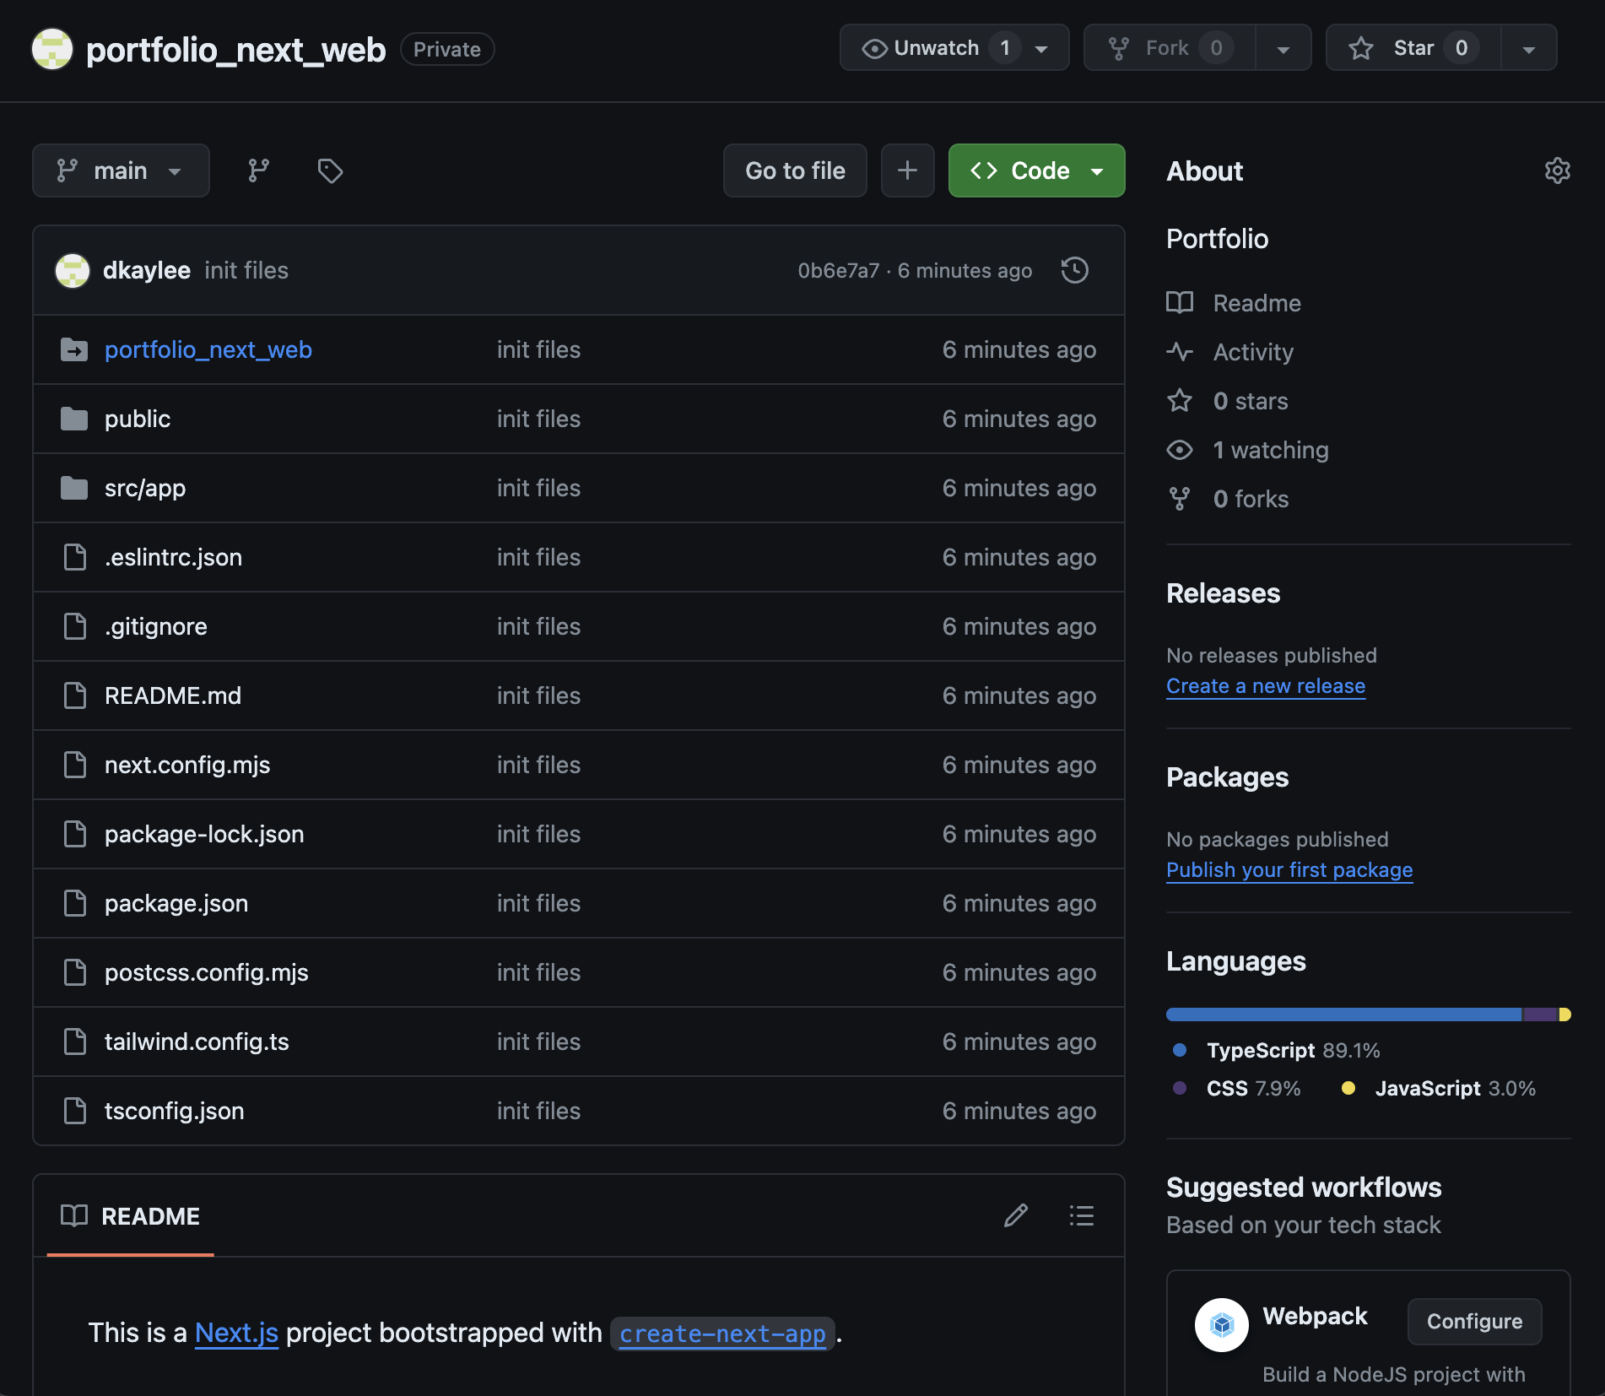Open the init files commit message in header
Screen dimensions: 1605x1396
point(246,270)
